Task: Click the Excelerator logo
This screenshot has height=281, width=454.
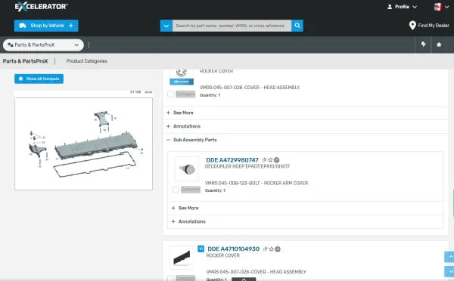Action: point(41,6)
